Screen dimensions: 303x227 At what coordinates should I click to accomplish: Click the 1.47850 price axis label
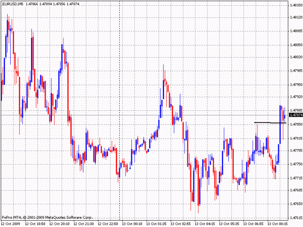pos(296,124)
